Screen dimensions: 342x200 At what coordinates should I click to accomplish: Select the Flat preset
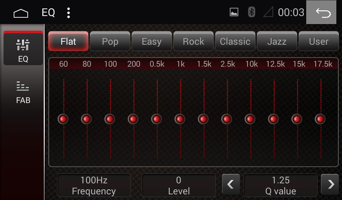(68, 41)
